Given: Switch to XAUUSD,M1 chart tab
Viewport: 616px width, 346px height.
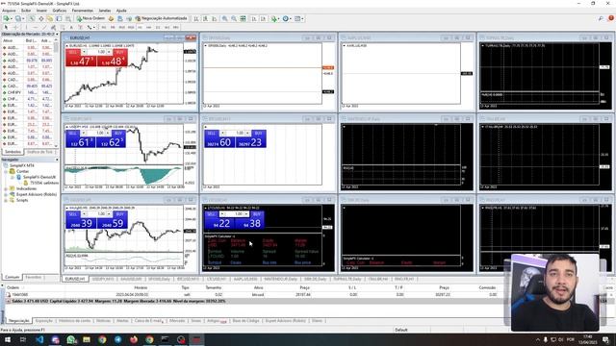Looking at the screenshot, I should coord(131,279).
